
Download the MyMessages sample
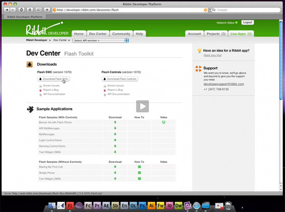coord(115,134)
